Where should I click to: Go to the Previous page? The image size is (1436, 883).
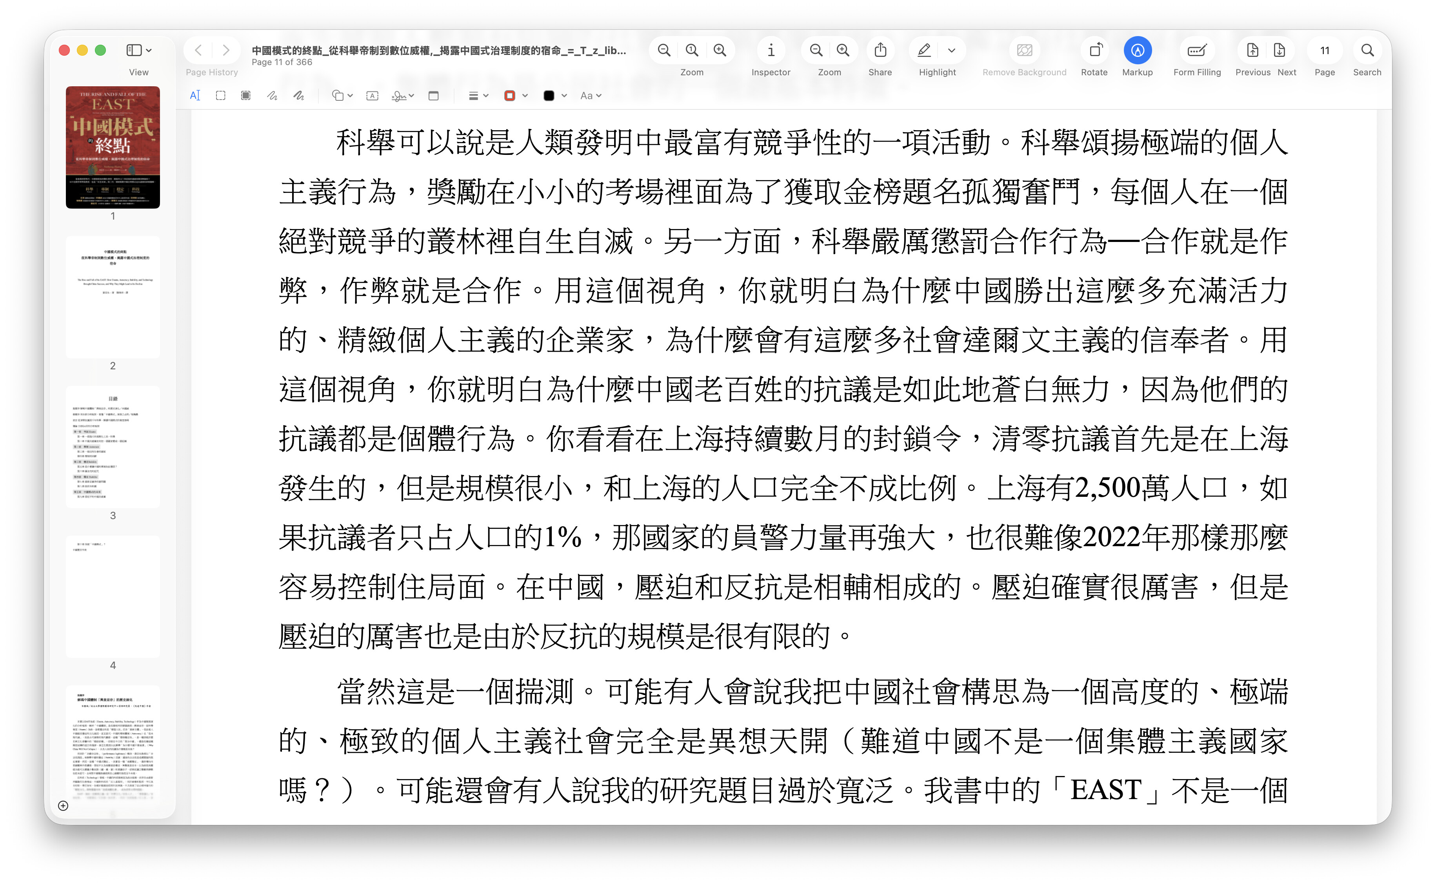pyautogui.click(x=1252, y=51)
